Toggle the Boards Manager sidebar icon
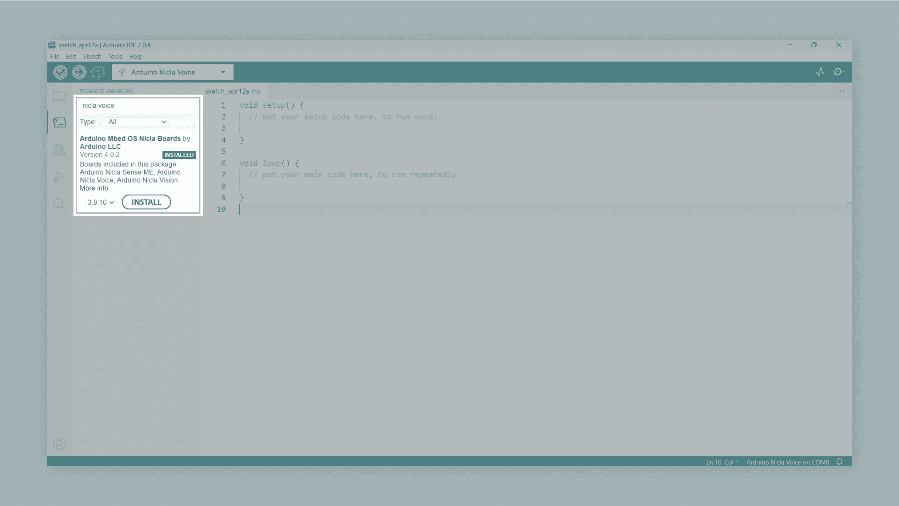Image resolution: width=899 pixels, height=506 pixels. tap(59, 122)
